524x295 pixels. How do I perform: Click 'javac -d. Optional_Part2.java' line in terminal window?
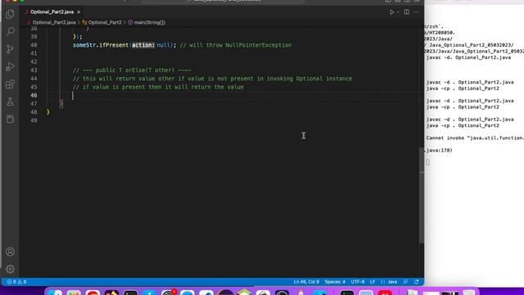click(468, 57)
